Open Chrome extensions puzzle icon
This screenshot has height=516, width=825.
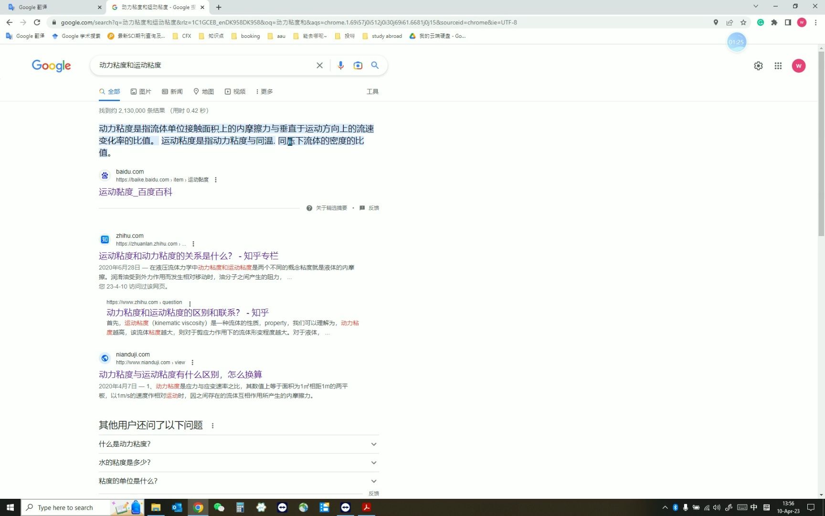point(774,22)
